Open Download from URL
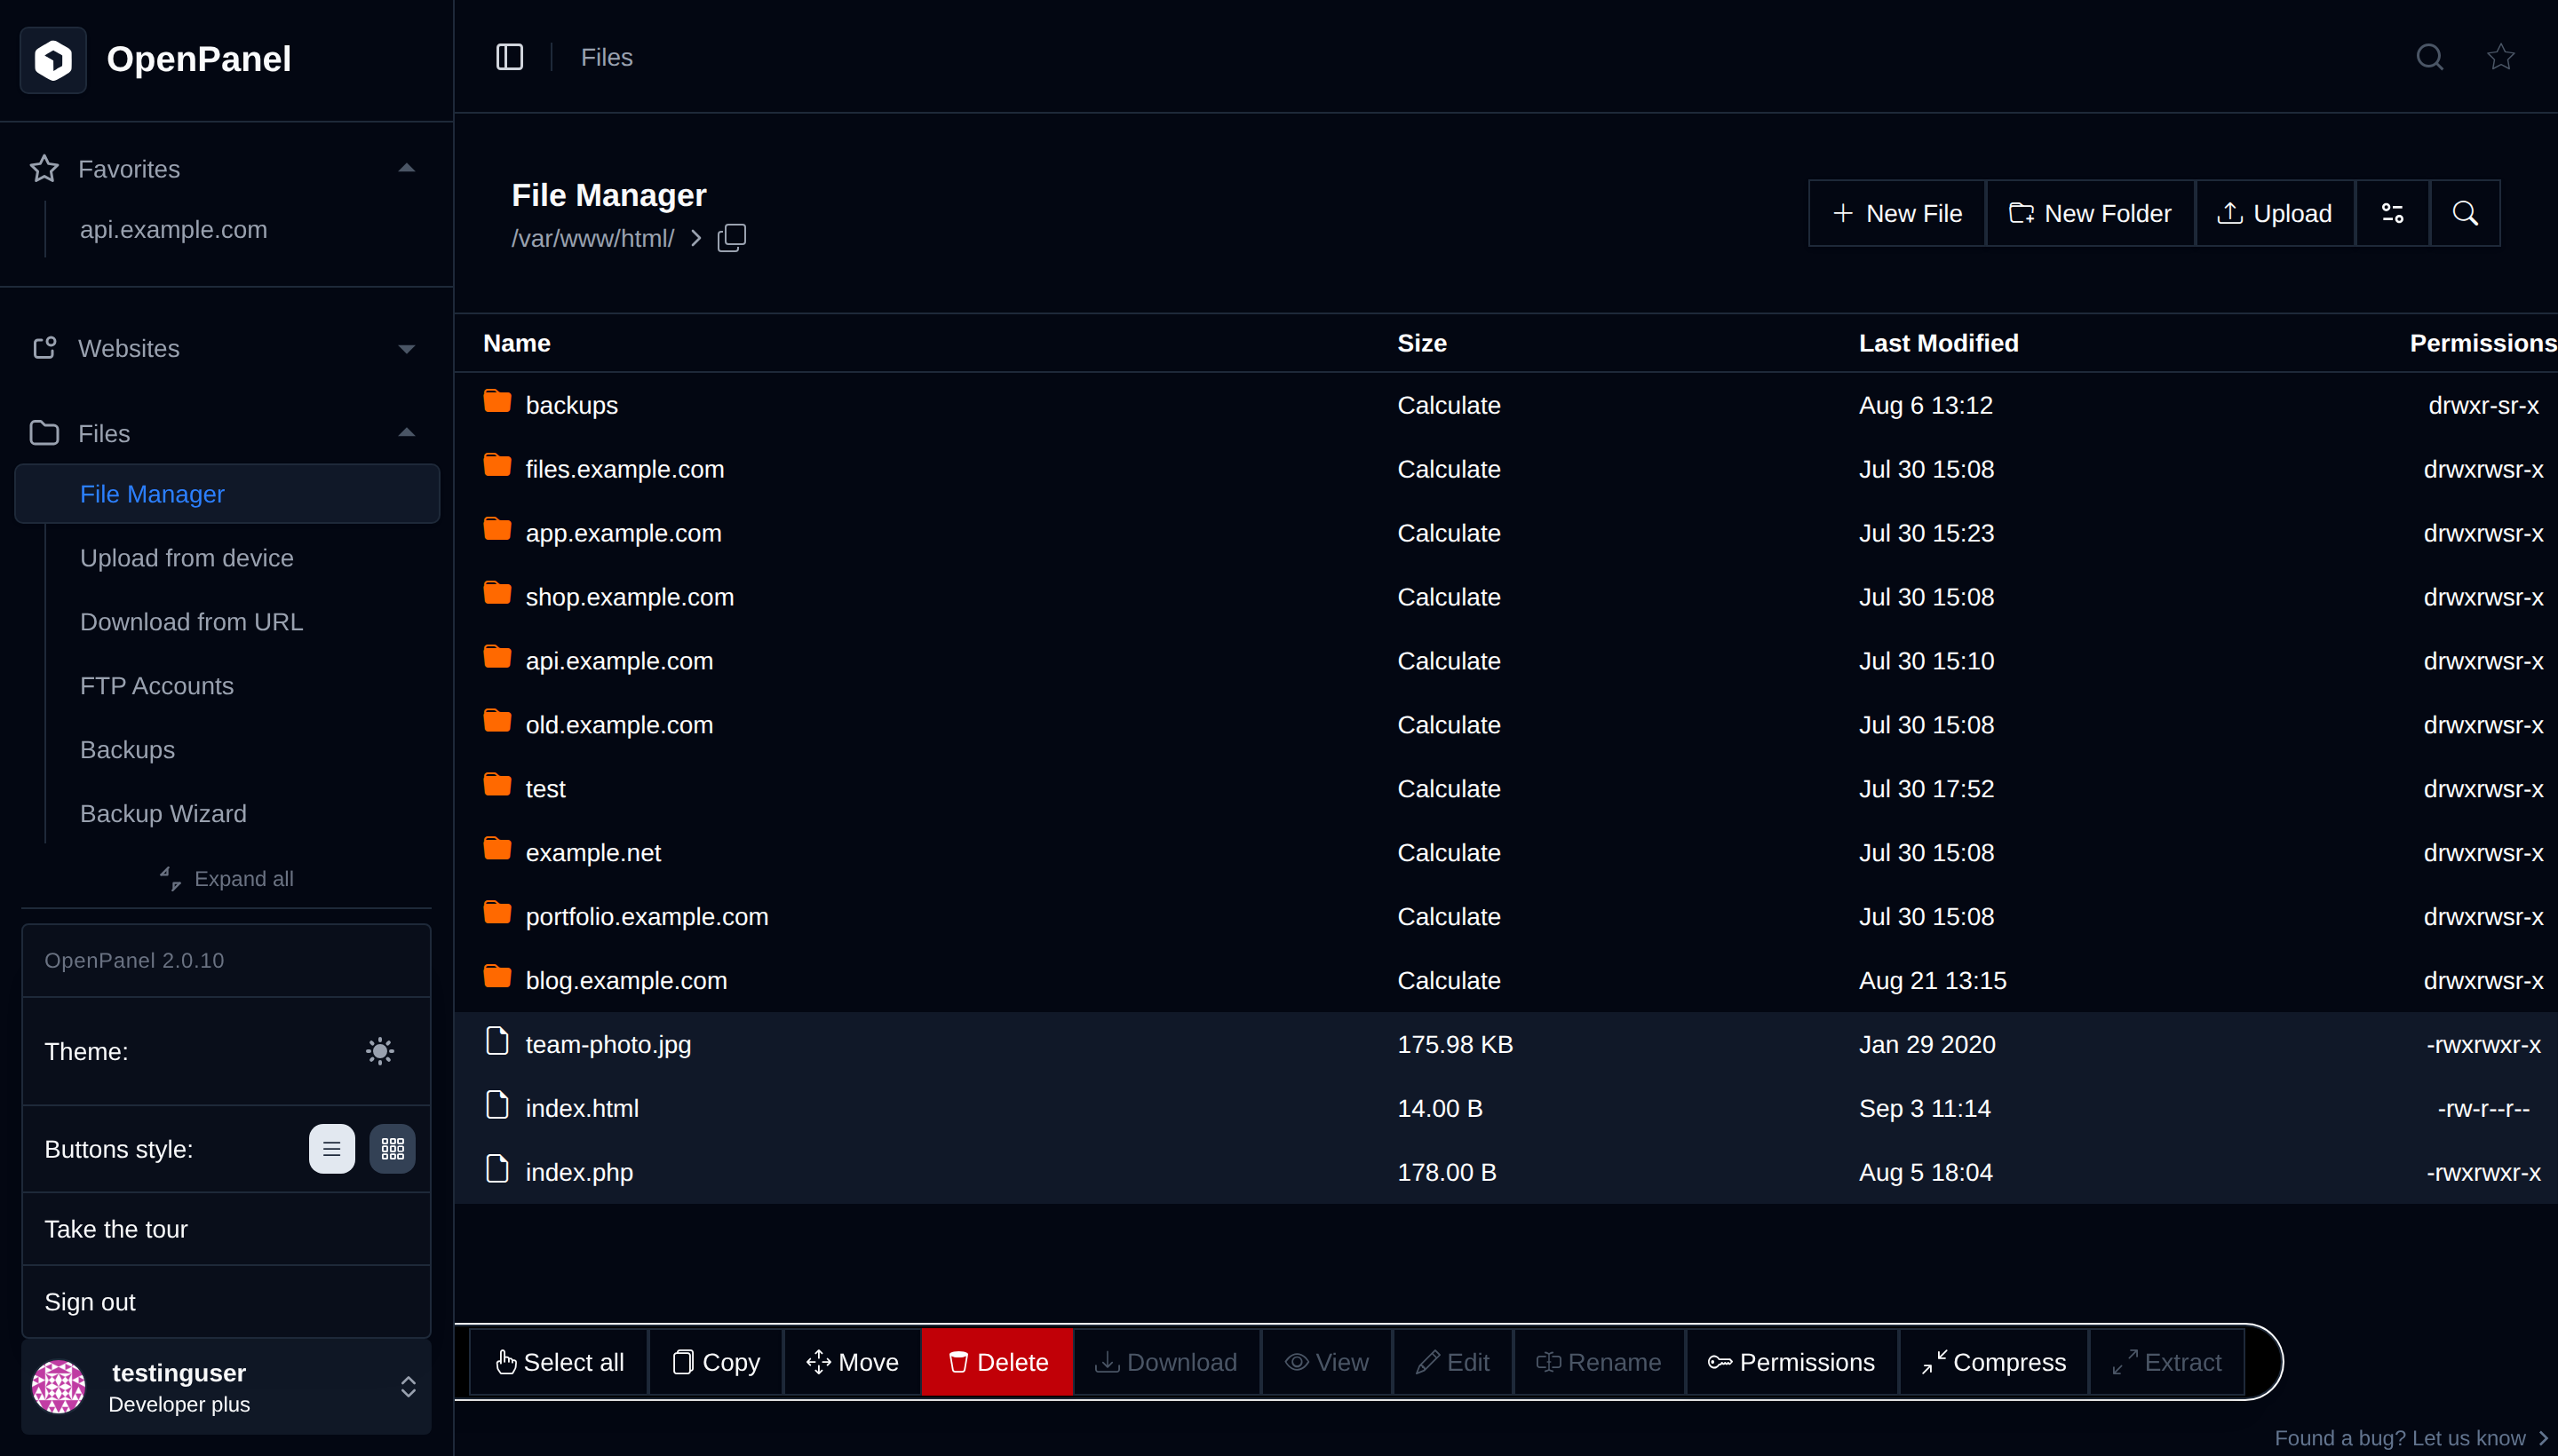The height and width of the screenshot is (1456, 2558). (191, 622)
